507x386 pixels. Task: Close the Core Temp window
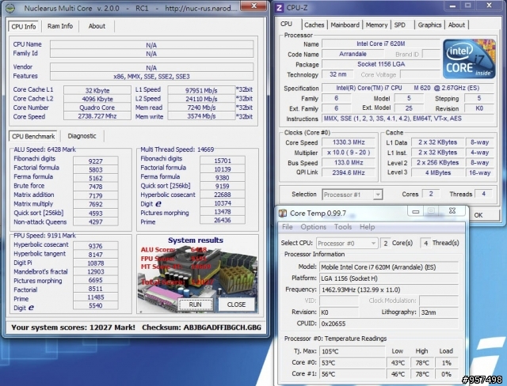(452, 211)
